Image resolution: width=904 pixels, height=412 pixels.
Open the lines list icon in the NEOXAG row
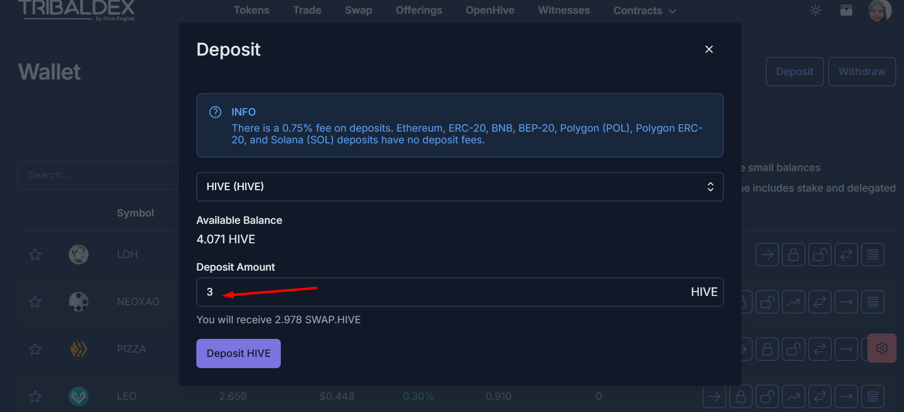coord(873,302)
